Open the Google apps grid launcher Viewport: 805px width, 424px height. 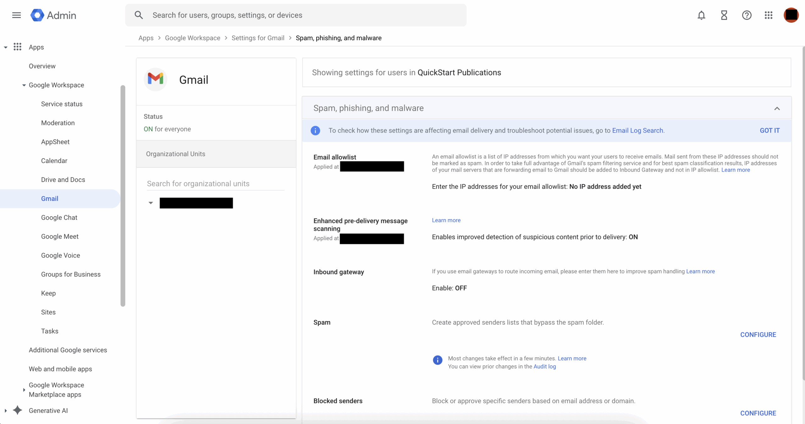tap(769, 15)
